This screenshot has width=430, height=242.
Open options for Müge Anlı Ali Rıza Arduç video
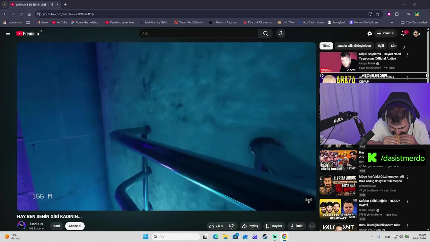click(408, 177)
